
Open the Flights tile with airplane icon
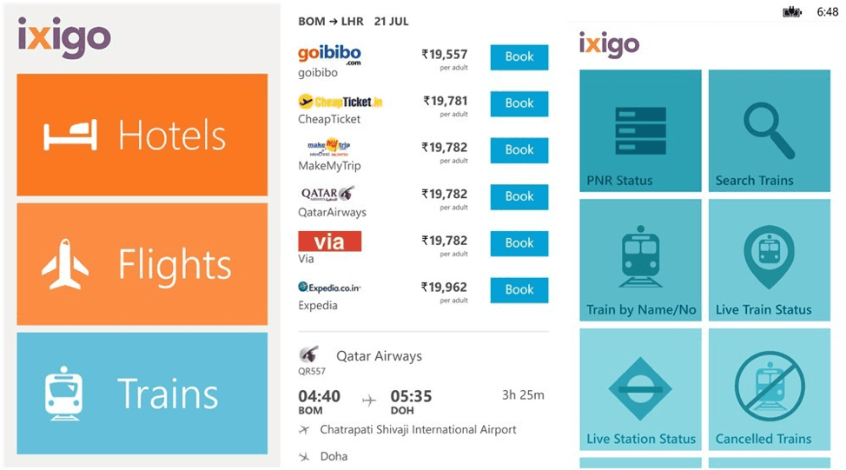pos(142,264)
